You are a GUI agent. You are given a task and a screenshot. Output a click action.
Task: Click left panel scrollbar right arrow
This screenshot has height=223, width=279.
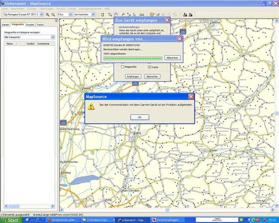[52, 206]
